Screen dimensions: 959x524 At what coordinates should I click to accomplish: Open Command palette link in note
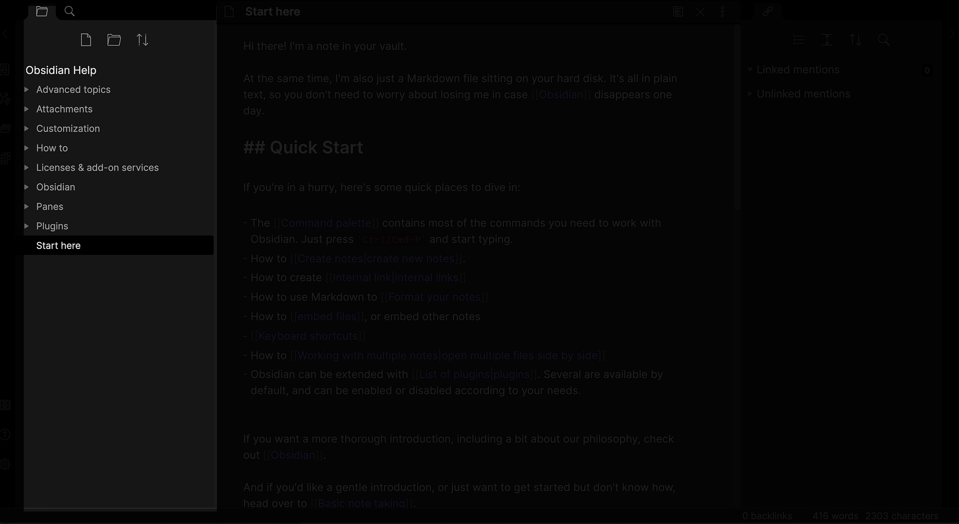tap(326, 223)
